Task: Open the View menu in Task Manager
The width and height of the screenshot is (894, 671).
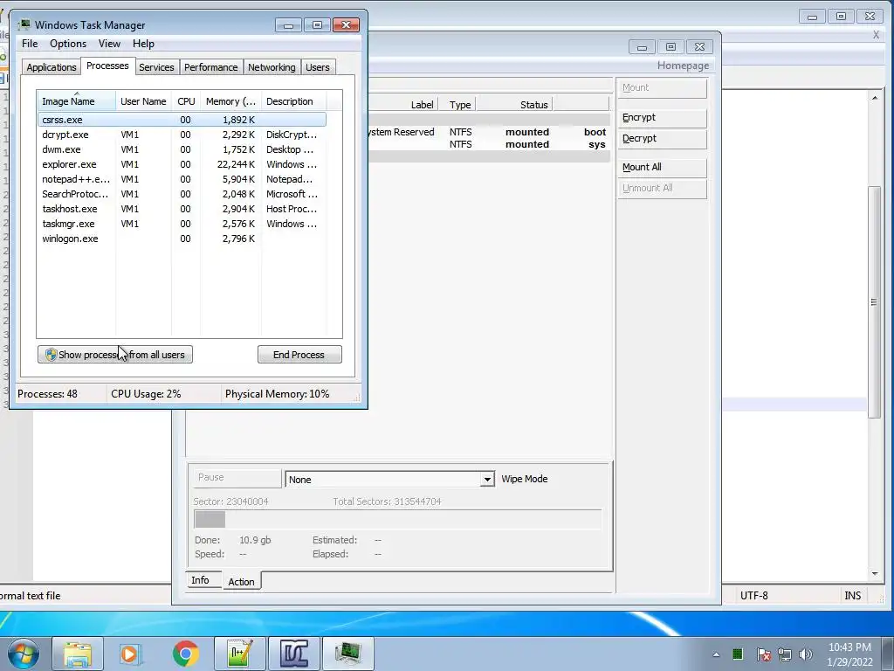Action: (109, 44)
